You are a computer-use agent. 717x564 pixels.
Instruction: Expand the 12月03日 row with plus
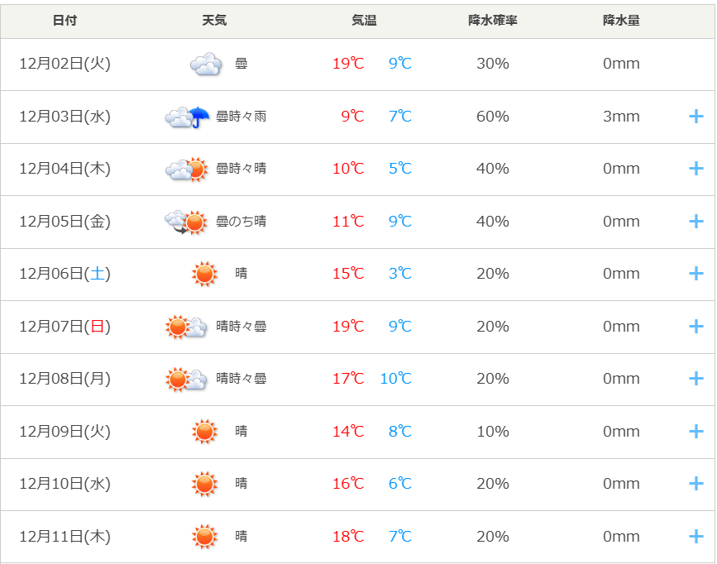coord(695,117)
